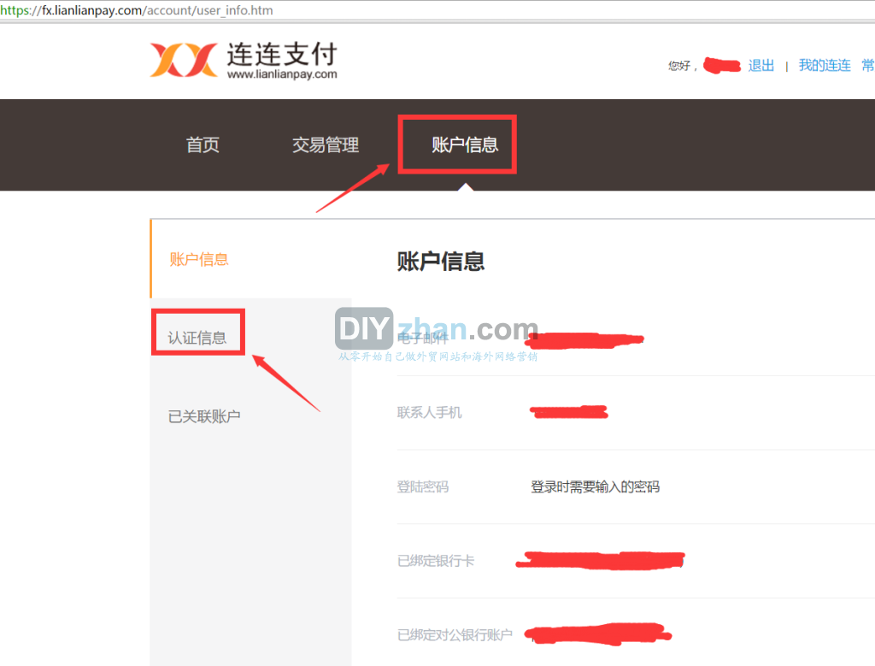Click the partially visible 常 link at top right
875x666 pixels.
pos(868,65)
